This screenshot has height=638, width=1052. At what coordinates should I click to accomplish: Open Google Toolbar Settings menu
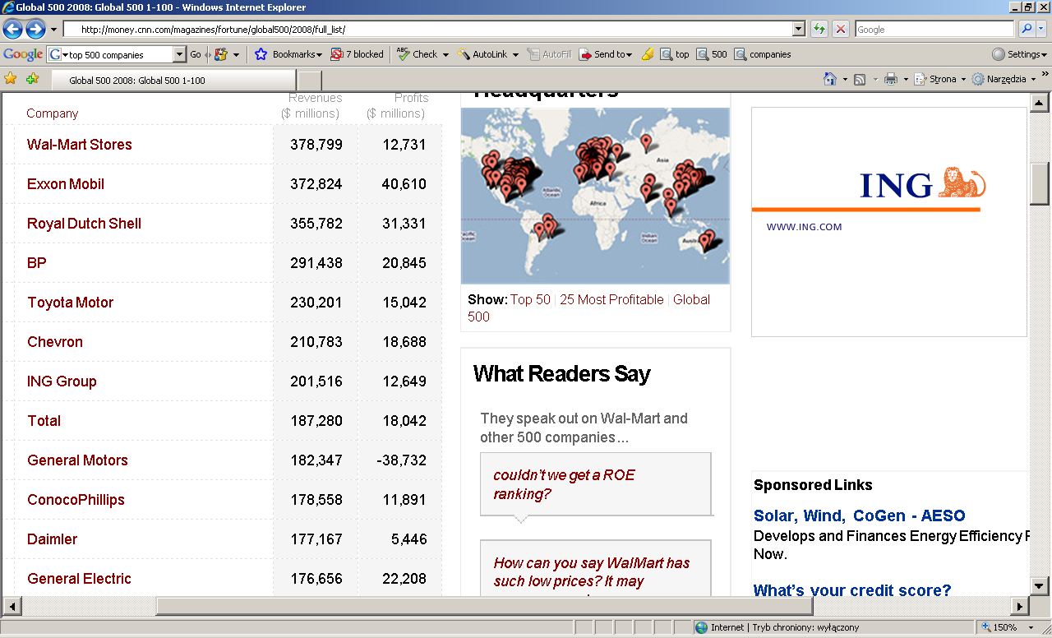coord(1020,54)
